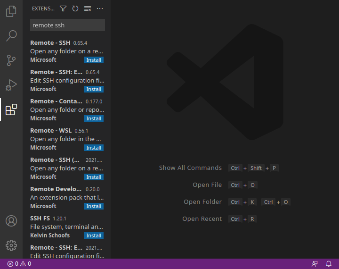Click the 'Open File' label
Image resolution: width=339 pixels, height=269 pixels.
tap(207, 185)
